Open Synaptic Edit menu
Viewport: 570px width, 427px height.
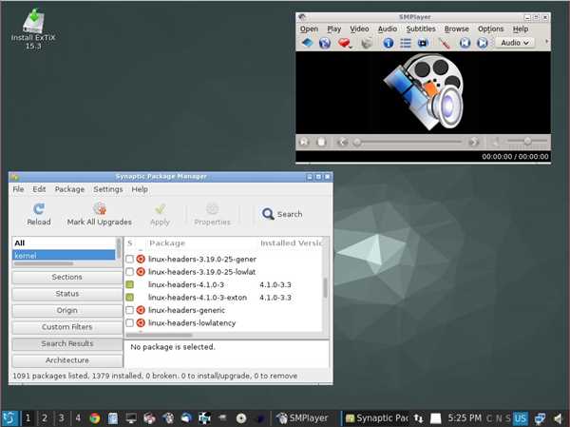pos(39,189)
